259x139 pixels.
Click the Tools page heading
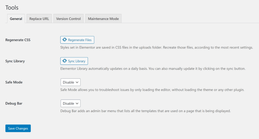pos(12,7)
